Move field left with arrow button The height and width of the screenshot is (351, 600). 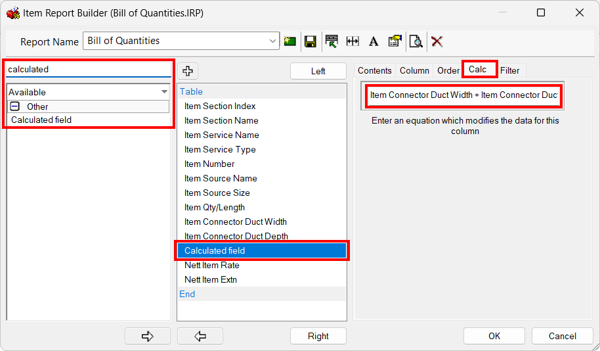200,336
